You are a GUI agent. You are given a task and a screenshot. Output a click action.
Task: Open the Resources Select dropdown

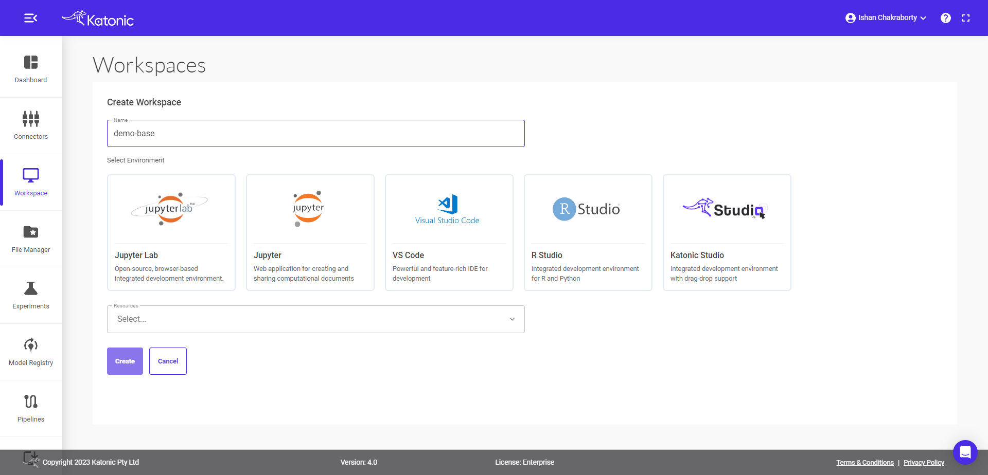click(x=316, y=319)
